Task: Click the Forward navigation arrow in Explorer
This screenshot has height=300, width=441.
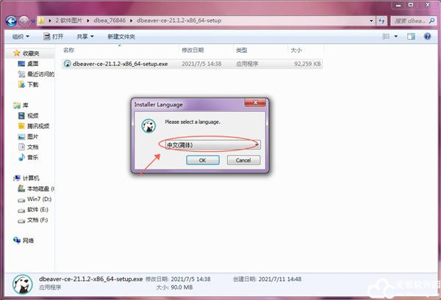Action: 24,21
